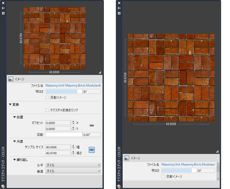Click the image icon in left panel header

coord(11,79)
